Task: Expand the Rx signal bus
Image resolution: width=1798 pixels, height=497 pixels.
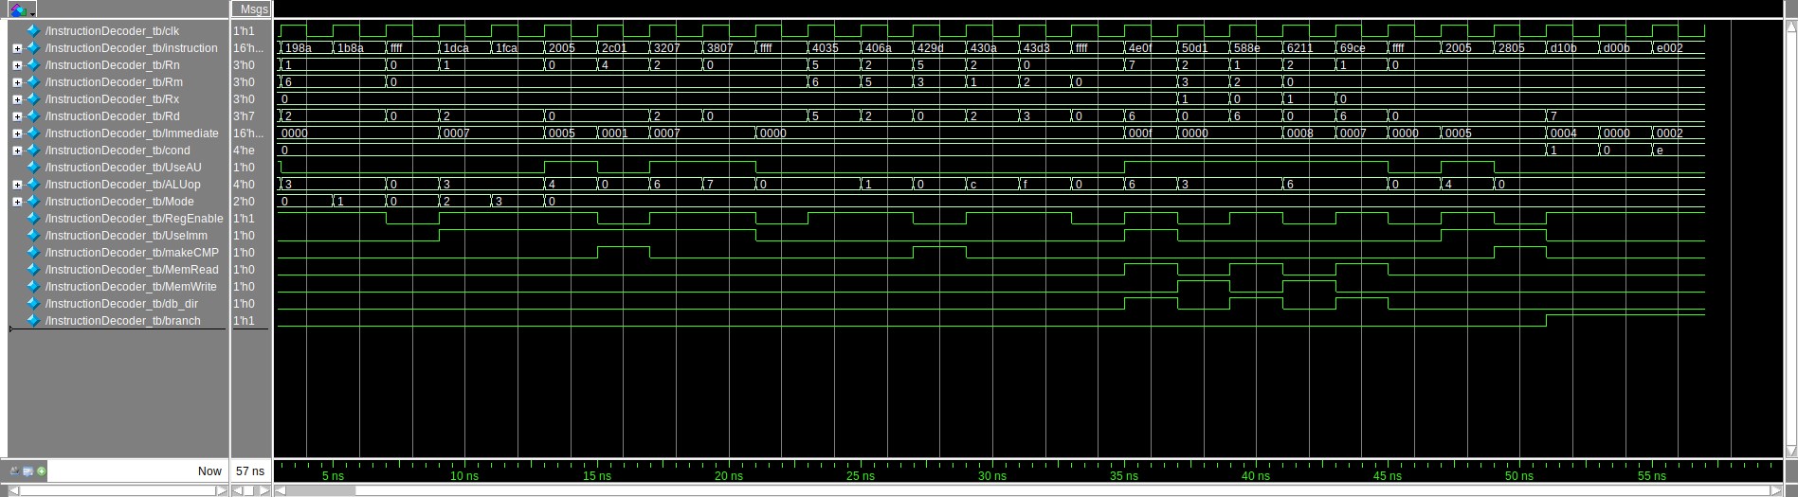Action: [x=17, y=99]
